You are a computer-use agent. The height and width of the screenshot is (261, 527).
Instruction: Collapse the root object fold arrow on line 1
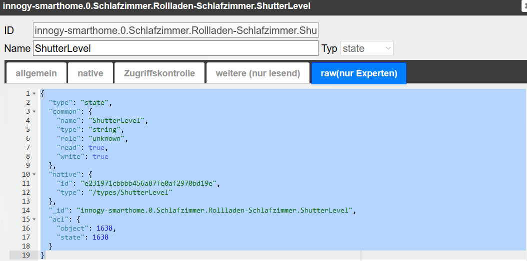(x=34, y=94)
